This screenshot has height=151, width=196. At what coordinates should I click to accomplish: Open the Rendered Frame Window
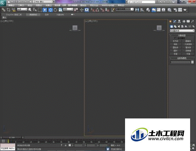180,10
